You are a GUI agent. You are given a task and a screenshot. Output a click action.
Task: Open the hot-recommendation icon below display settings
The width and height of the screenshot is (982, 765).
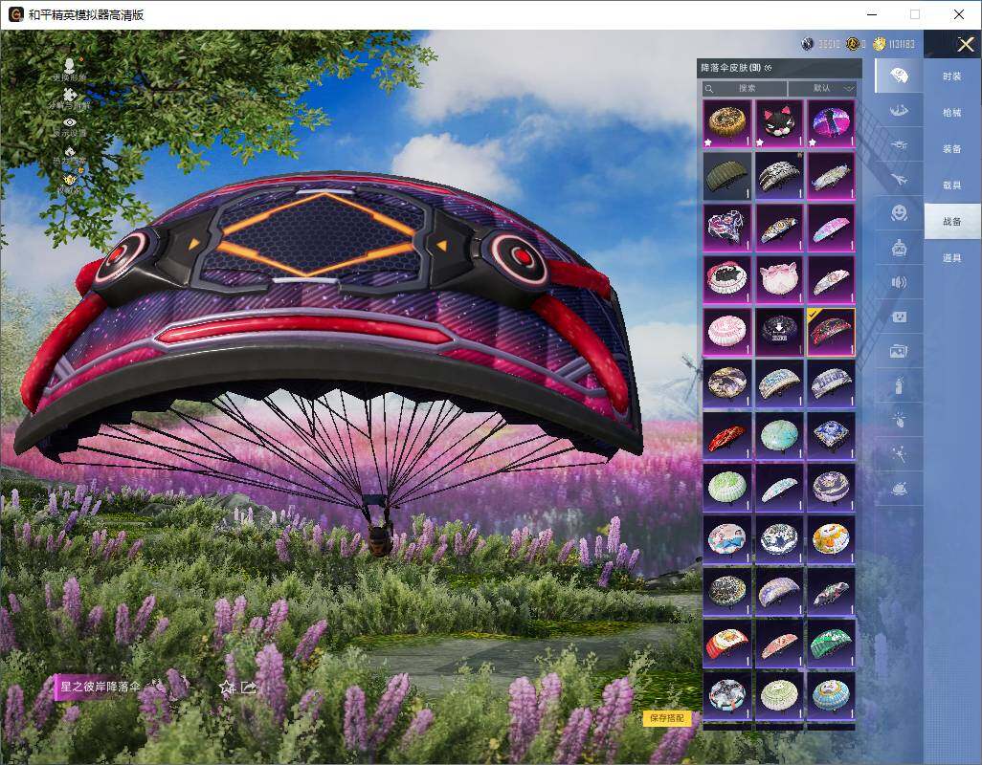click(x=70, y=151)
